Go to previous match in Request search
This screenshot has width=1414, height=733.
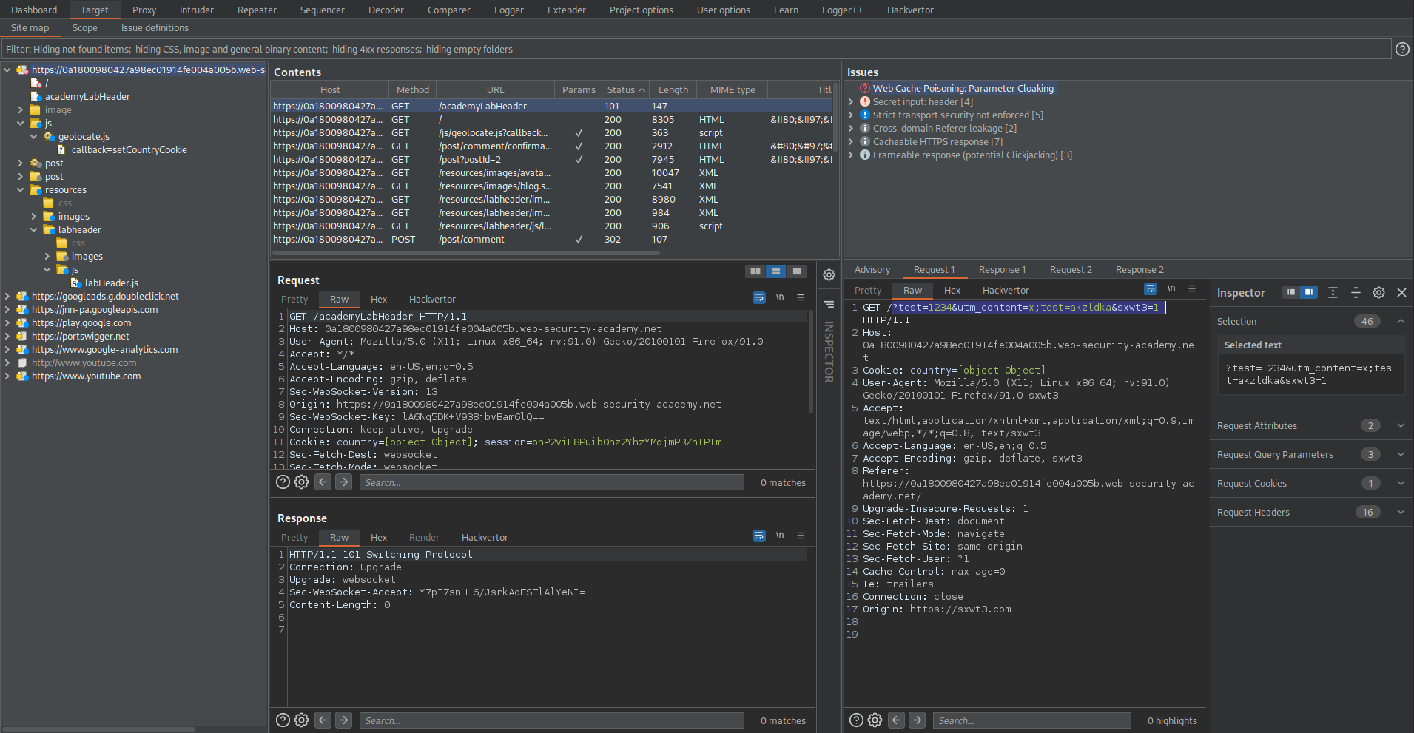323,482
